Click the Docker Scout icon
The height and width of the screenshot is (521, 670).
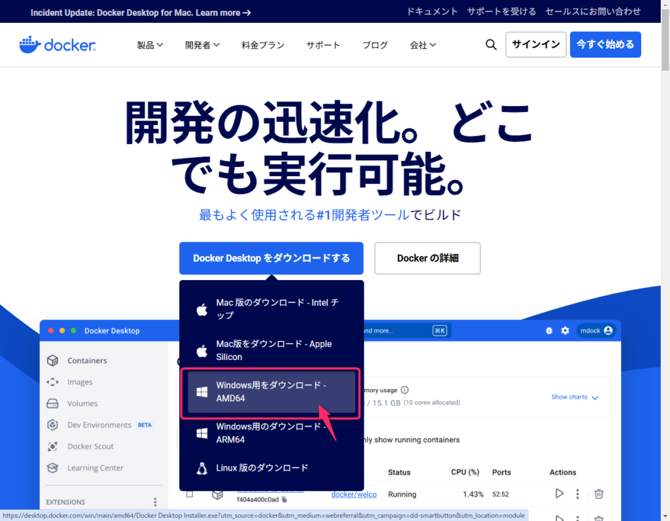coord(52,446)
